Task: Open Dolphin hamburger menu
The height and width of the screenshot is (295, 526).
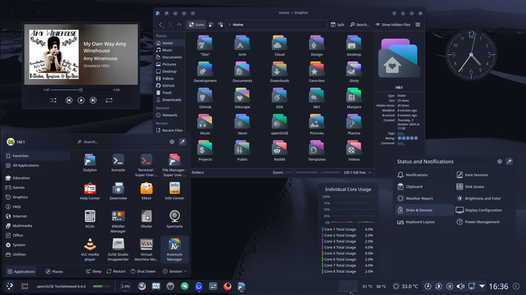Action: 417,25
